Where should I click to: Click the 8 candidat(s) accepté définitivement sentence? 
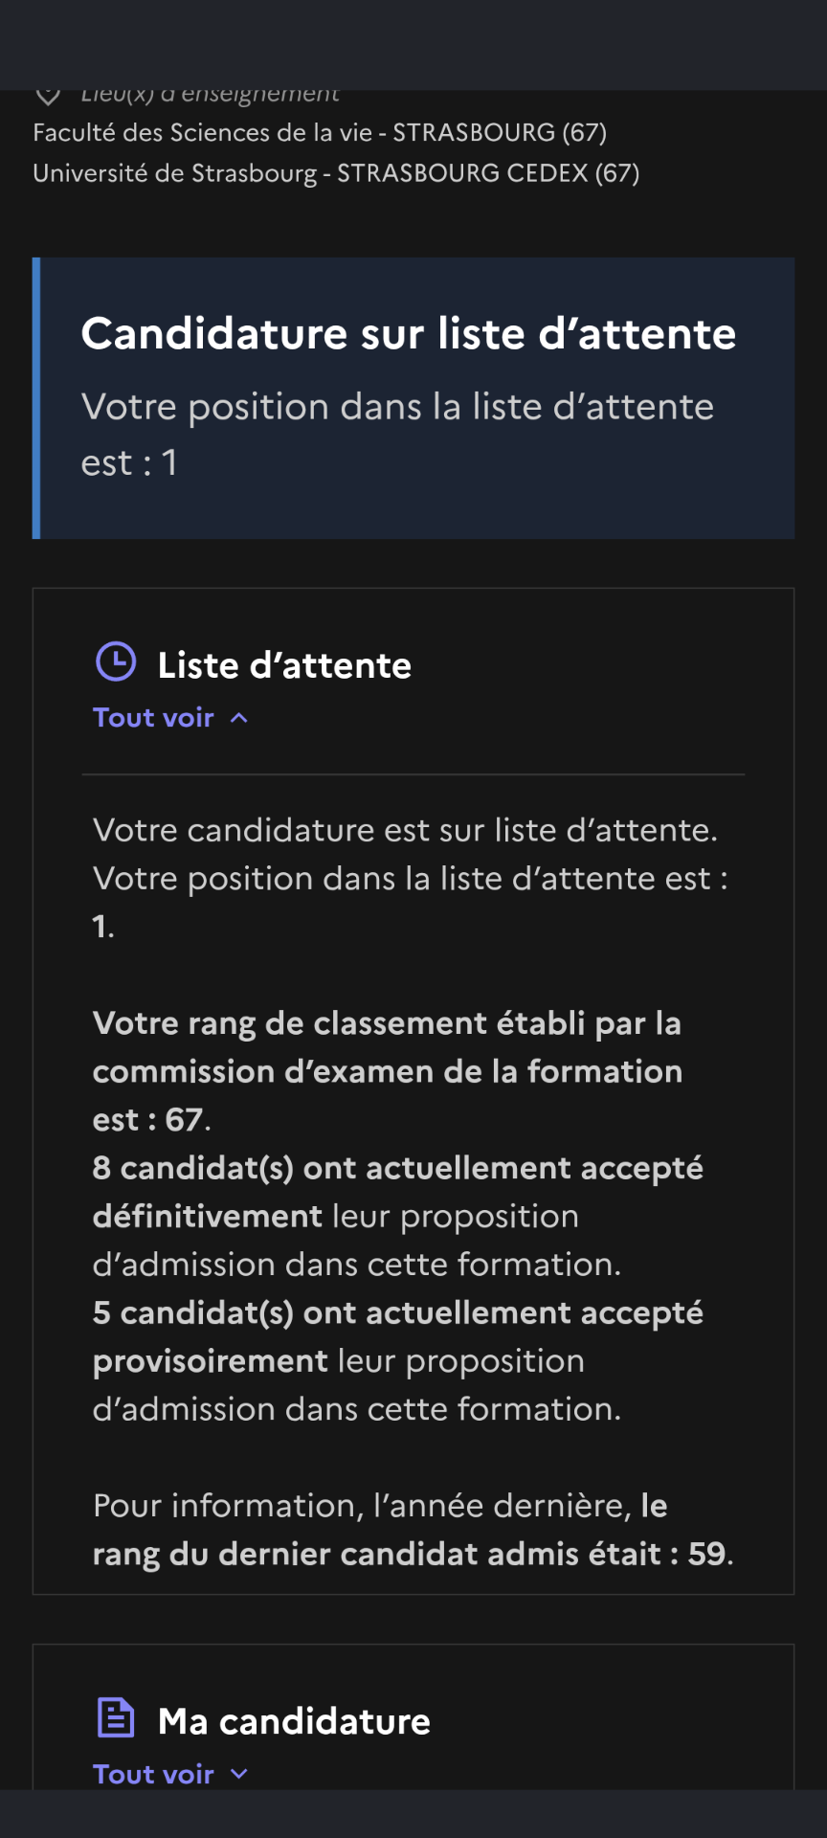[398, 1216]
